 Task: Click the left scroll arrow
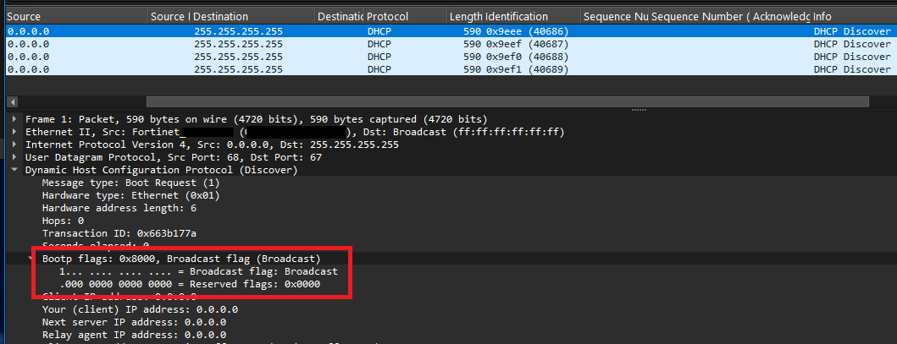(x=9, y=101)
